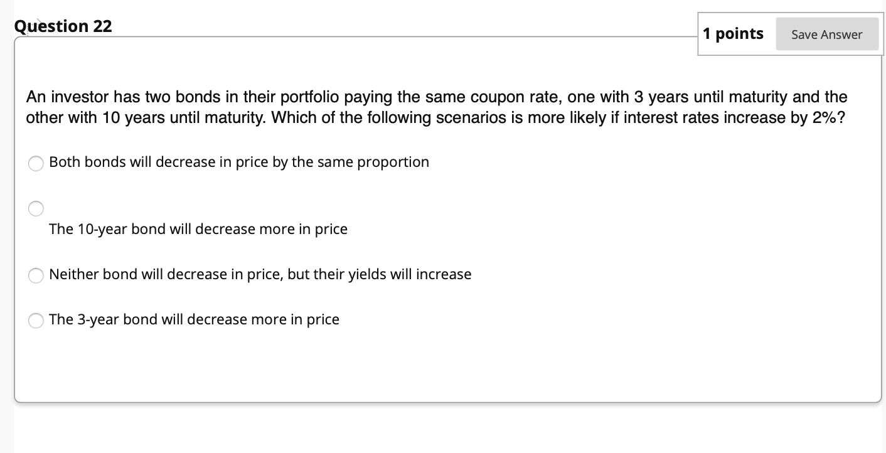The image size is (886, 453).
Task: Click the question prompt text about two bonds
Action: click(x=435, y=107)
